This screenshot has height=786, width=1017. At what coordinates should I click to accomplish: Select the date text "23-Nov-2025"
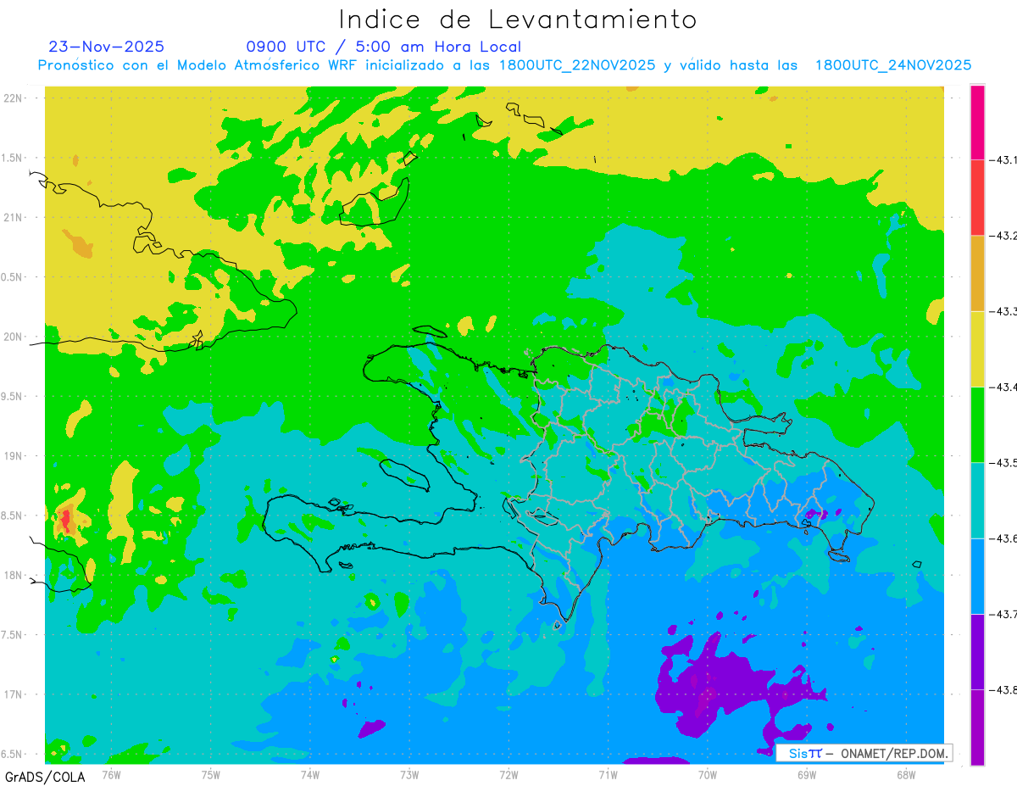pyautogui.click(x=106, y=47)
